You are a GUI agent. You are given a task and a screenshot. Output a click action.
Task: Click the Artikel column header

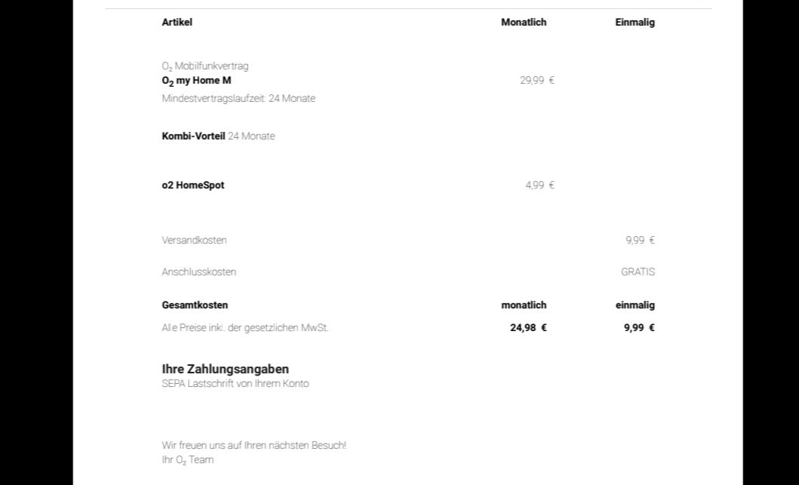tap(177, 23)
